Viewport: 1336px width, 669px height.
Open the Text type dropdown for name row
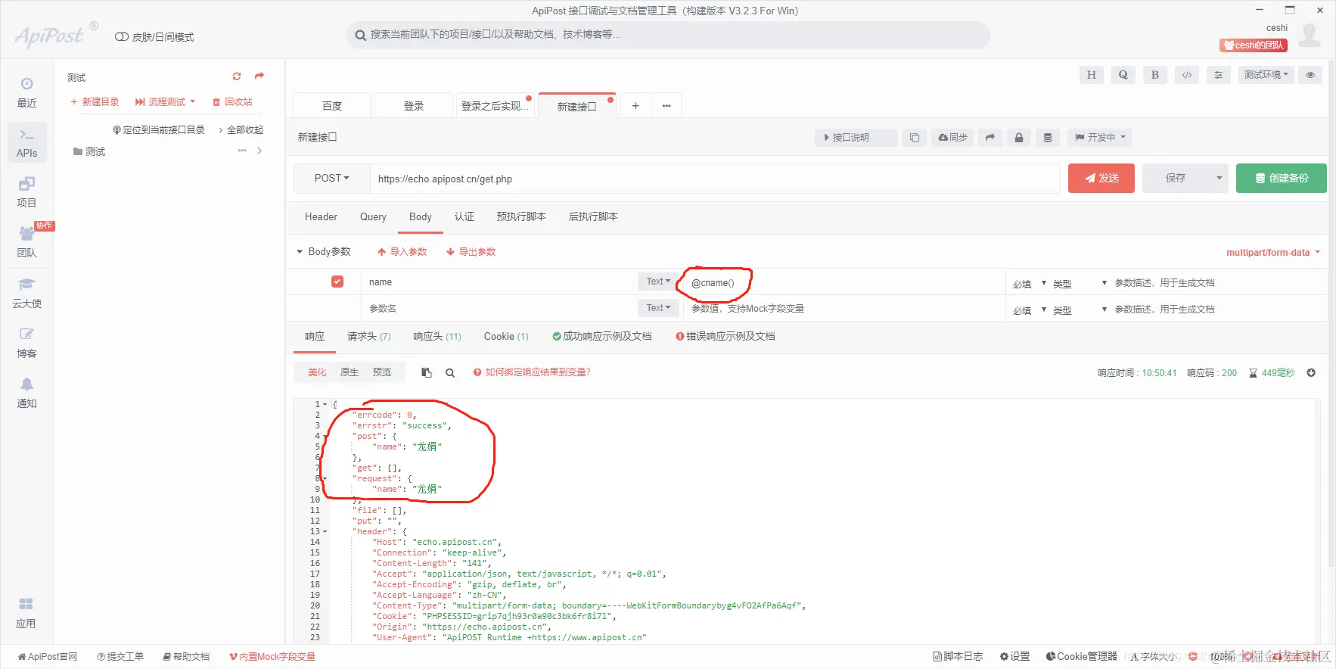(659, 282)
